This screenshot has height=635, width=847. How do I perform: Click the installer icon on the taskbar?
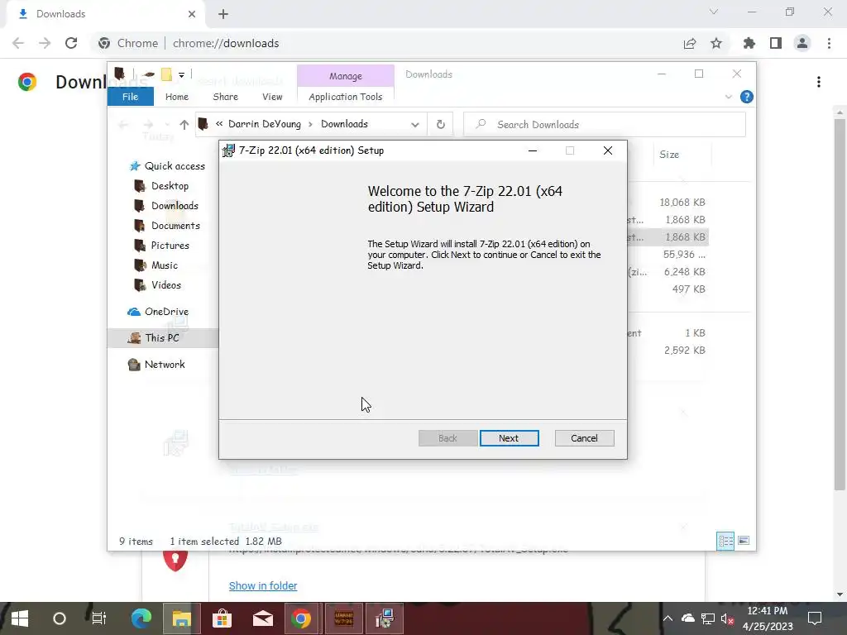pos(385,618)
